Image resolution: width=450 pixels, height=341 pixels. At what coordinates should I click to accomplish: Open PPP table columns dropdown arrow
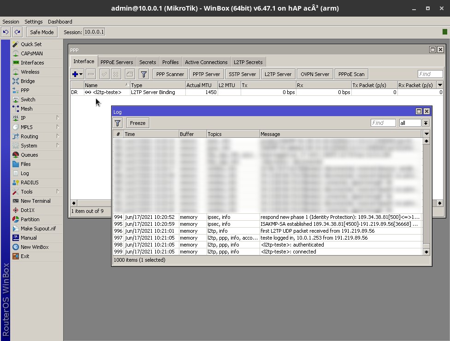point(440,85)
